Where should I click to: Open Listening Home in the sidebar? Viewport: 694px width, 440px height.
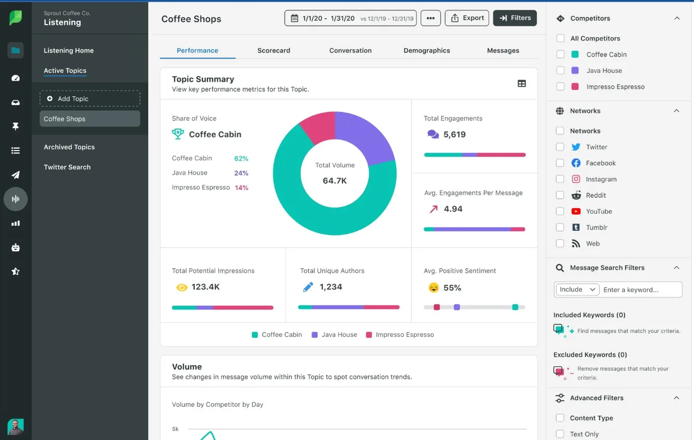(68, 51)
